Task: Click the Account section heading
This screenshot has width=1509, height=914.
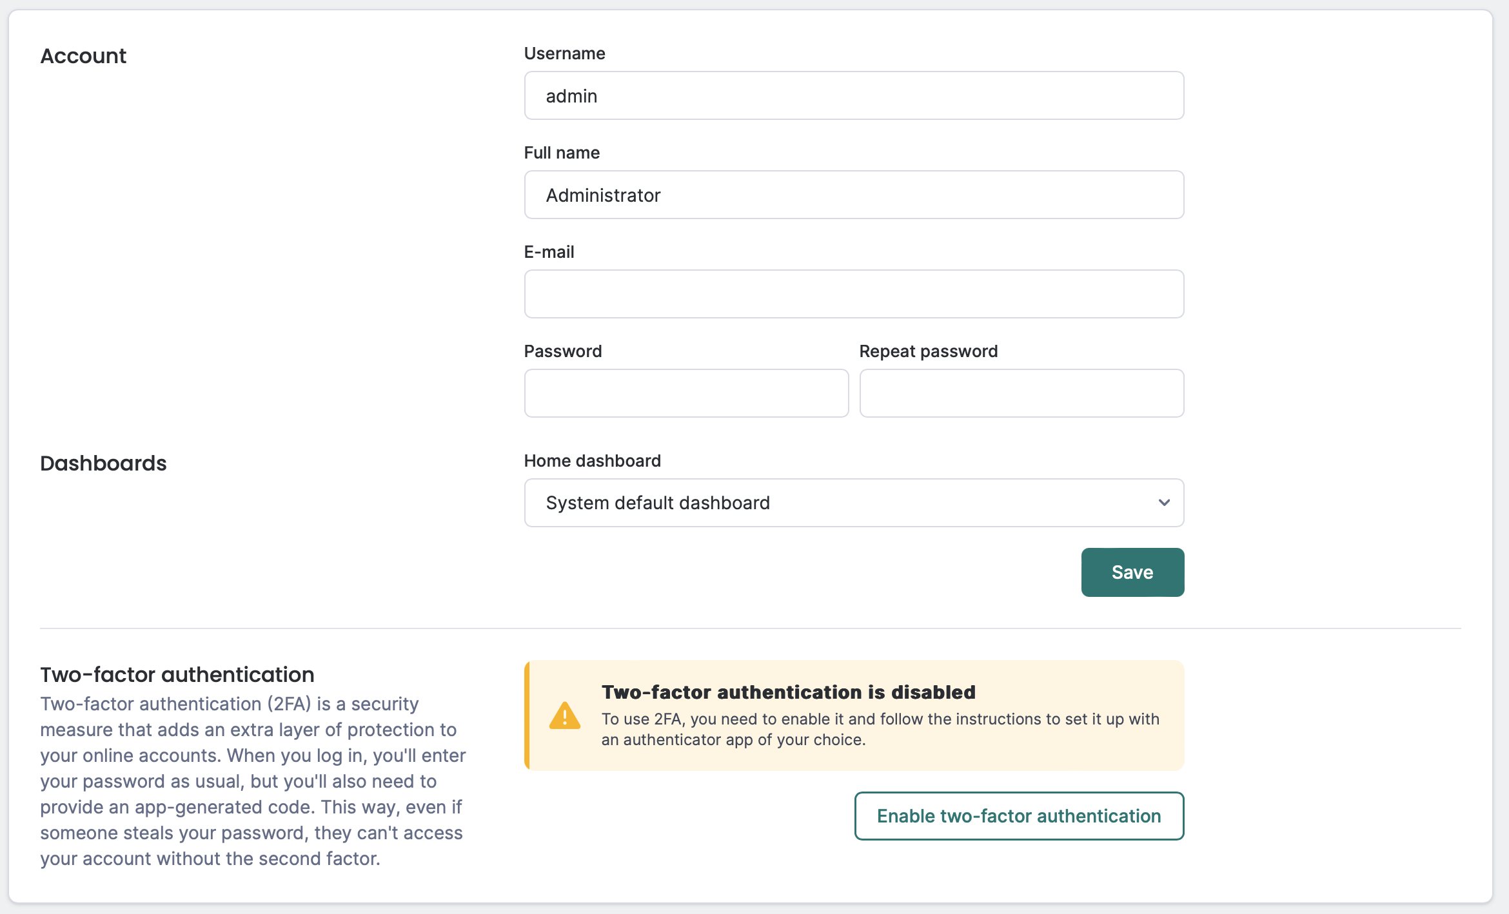Action: point(83,56)
